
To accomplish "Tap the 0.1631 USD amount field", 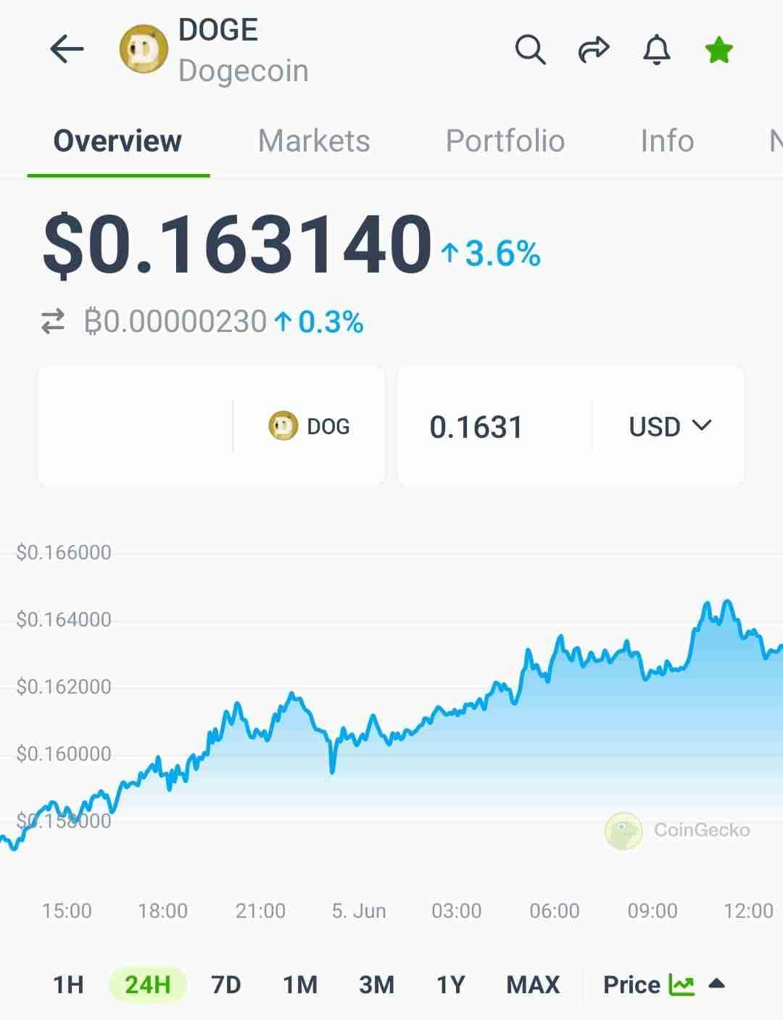I will 493,426.
